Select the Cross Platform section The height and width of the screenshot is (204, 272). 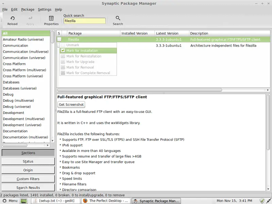click(26, 64)
